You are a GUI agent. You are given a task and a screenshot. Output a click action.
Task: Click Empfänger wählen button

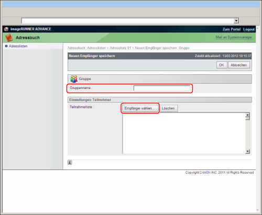coord(140,108)
